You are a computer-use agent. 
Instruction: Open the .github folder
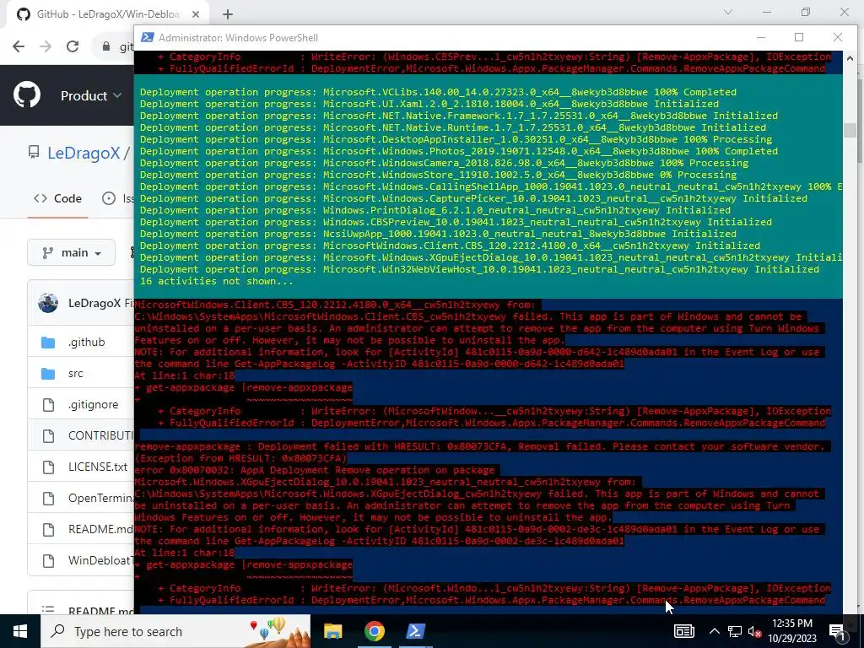tap(87, 343)
